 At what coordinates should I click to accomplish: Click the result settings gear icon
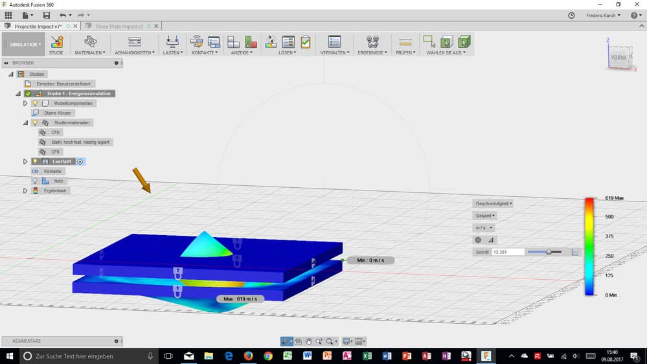pos(478,240)
